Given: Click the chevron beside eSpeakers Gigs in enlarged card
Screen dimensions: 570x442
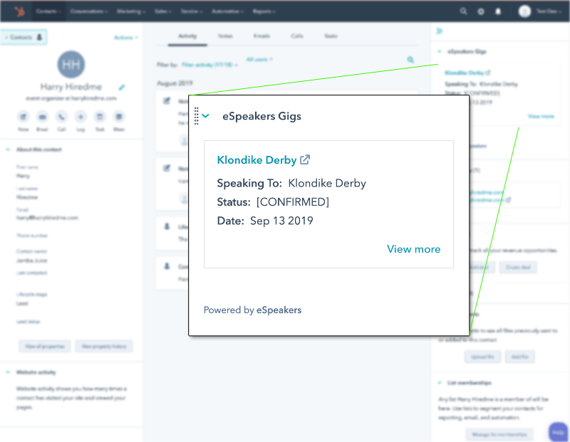Looking at the screenshot, I should click(x=206, y=116).
